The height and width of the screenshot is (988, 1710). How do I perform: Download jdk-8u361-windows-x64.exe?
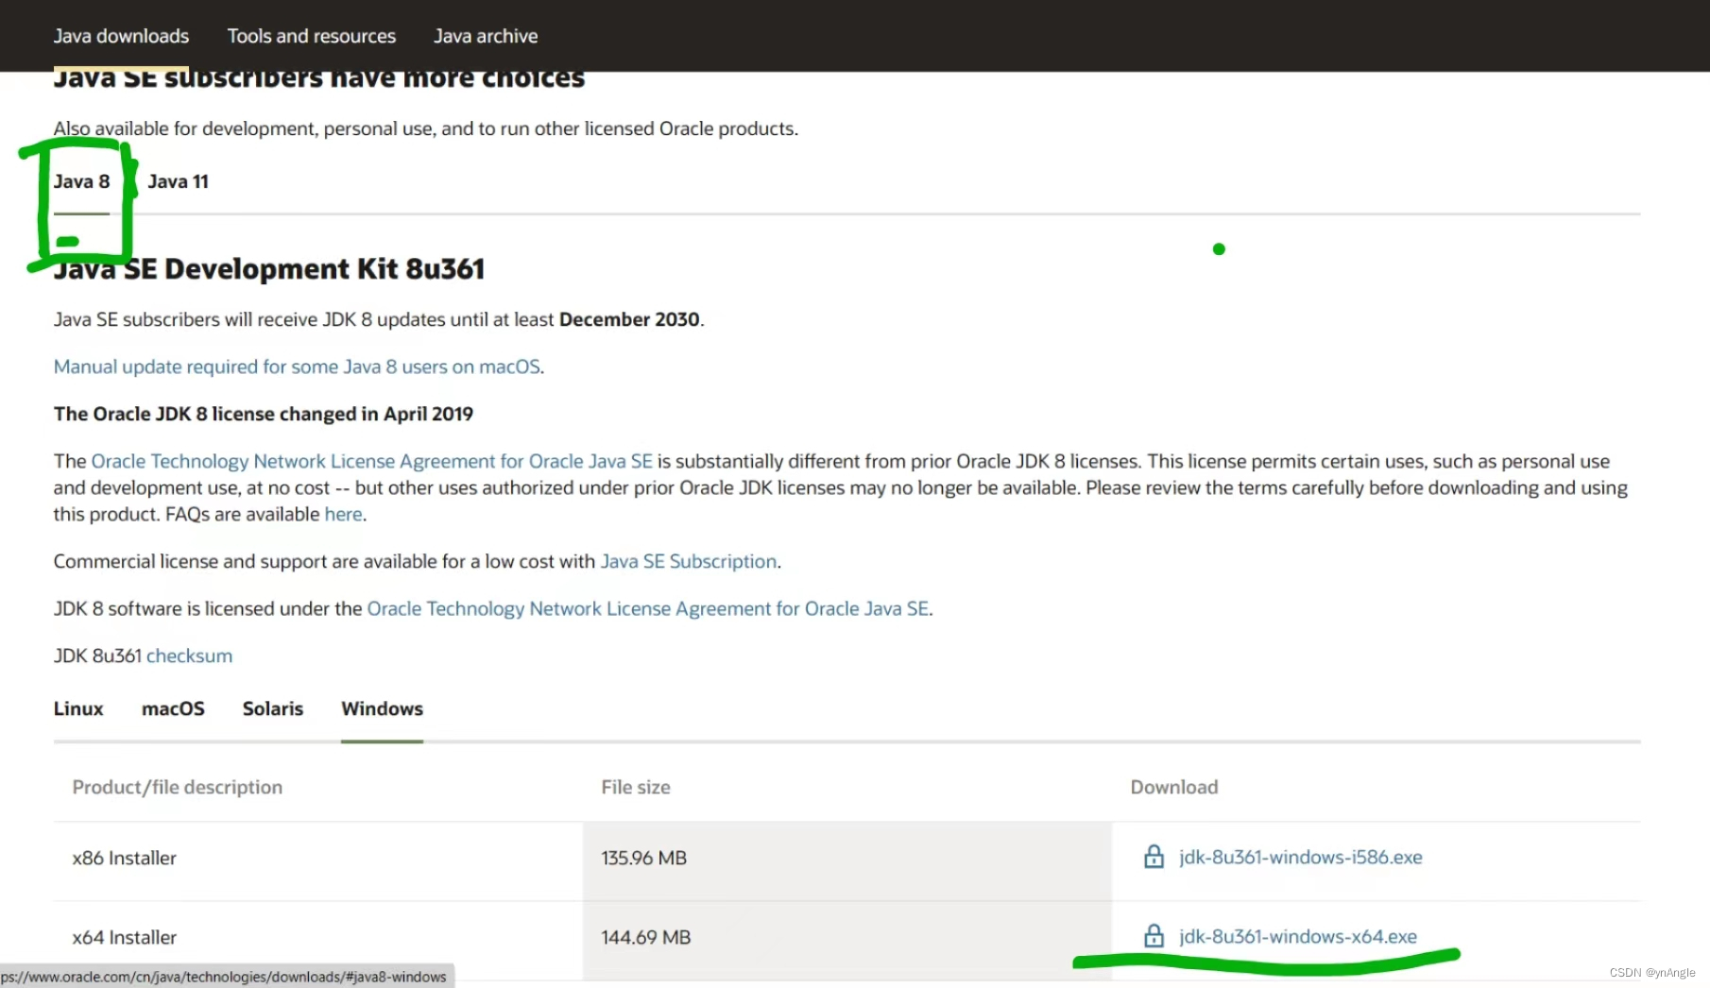pyautogui.click(x=1297, y=936)
